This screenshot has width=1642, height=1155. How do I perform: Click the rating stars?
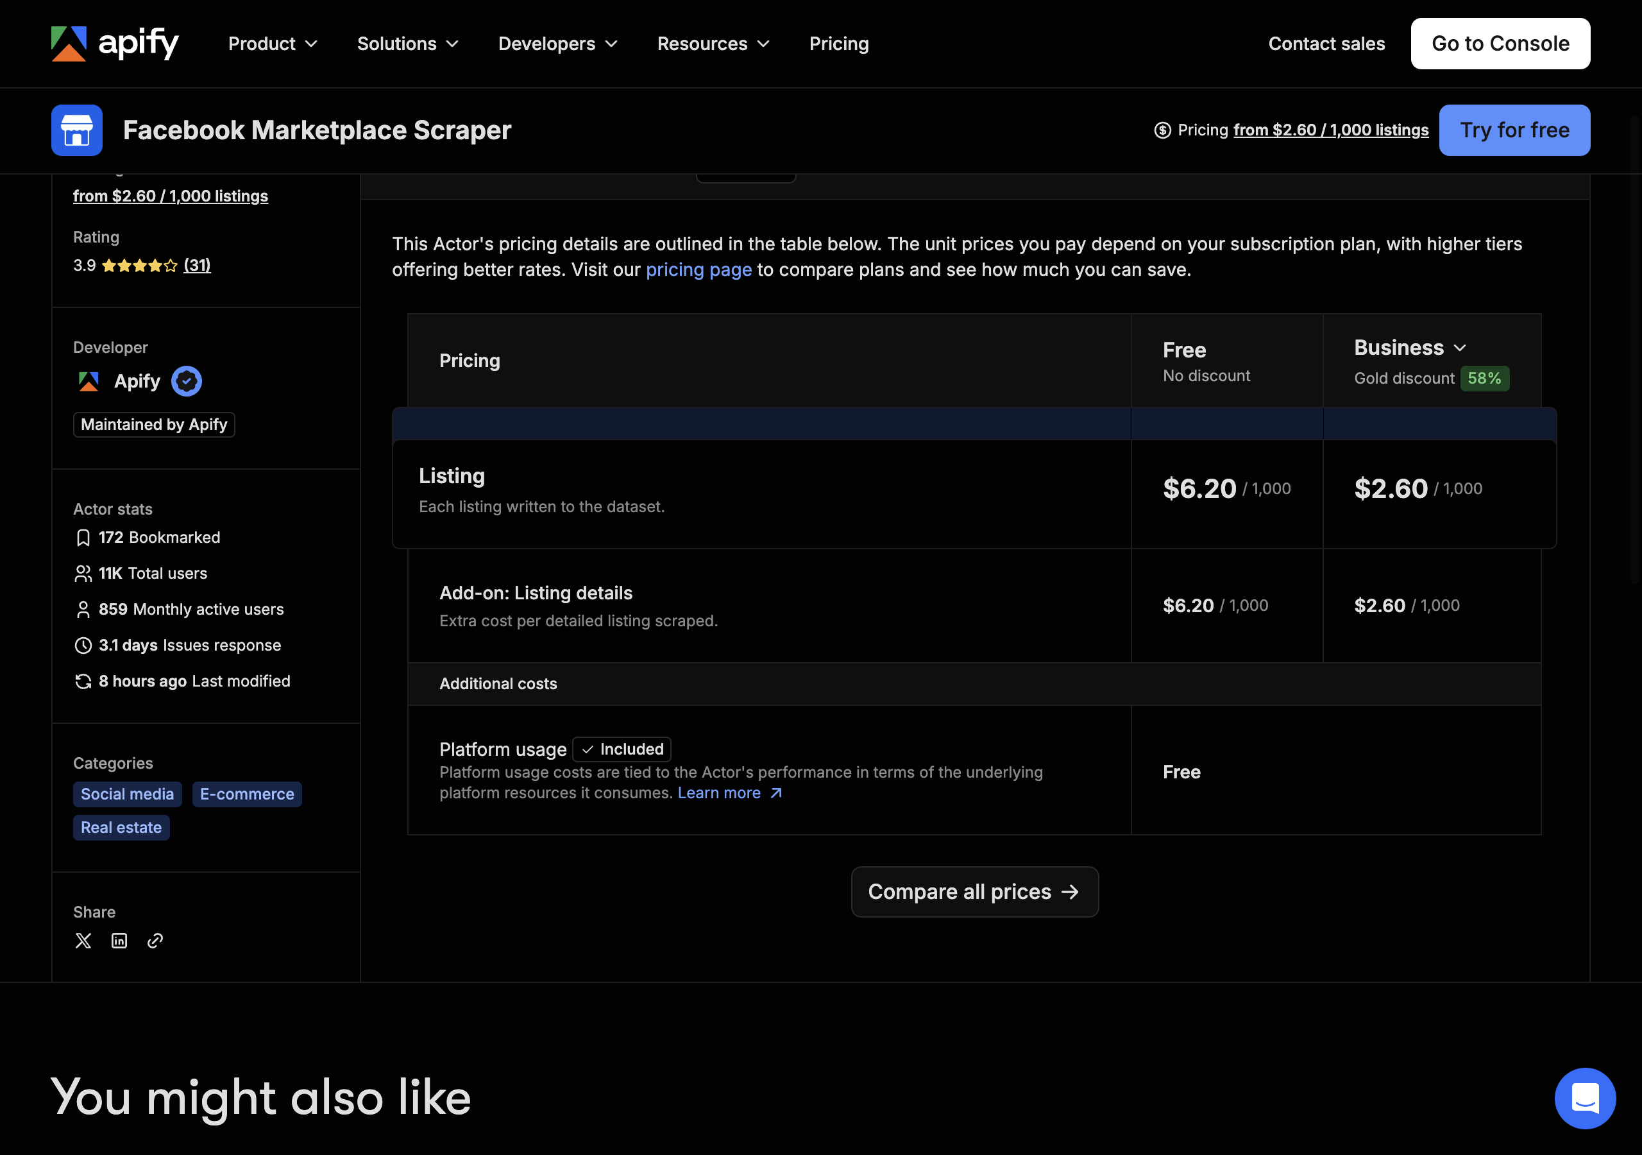pyautogui.click(x=139, y=266)
